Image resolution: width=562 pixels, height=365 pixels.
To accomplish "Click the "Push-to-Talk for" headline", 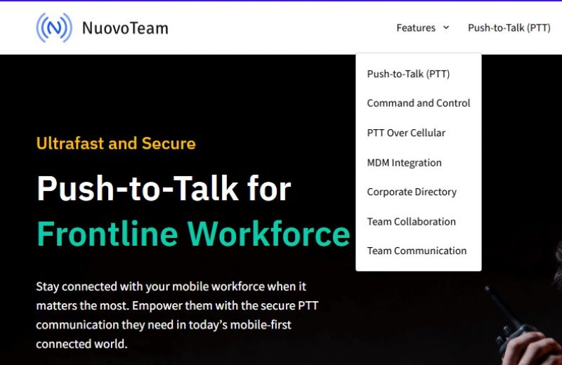I will coord(164,188).
